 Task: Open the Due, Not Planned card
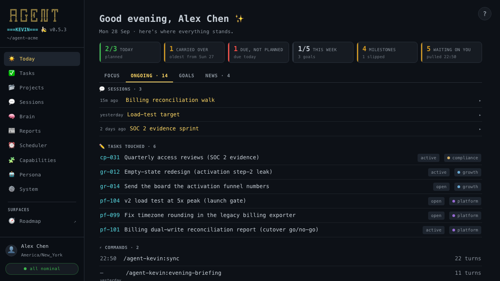tap(259, 52)
